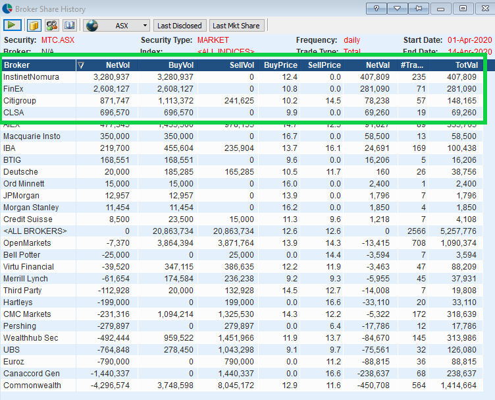Screen dimensions: 495x400
Task: Select the Canaccord Gen row
Action: click(242, 374)
